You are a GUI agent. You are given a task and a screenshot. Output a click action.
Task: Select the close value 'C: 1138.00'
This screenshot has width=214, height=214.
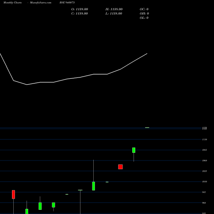[x=80, y=14]
